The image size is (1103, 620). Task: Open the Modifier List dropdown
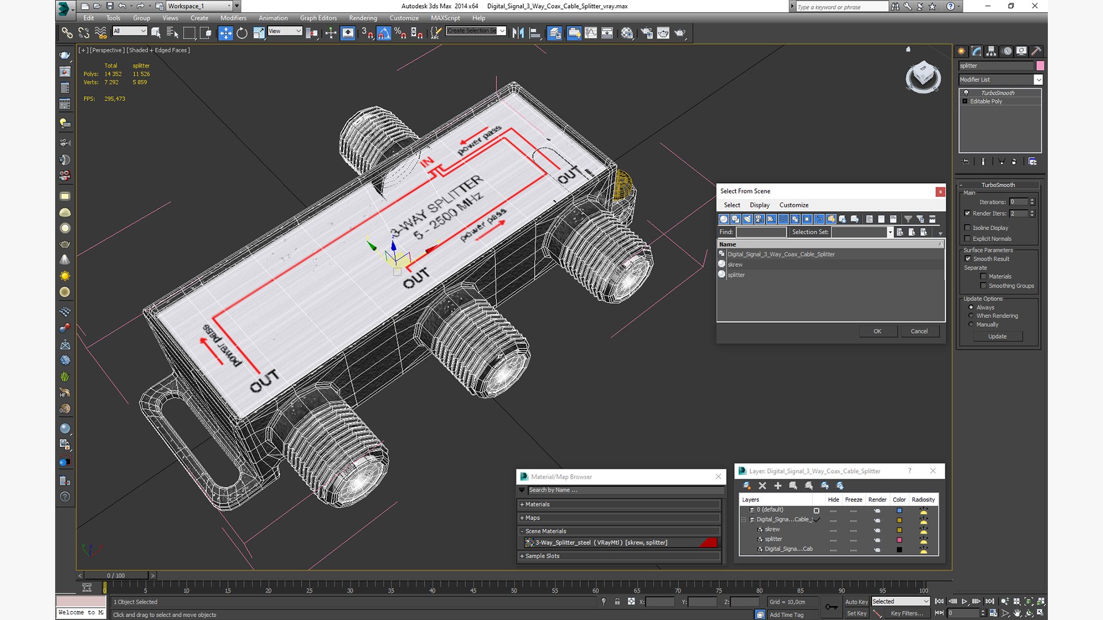point(1001,80)
